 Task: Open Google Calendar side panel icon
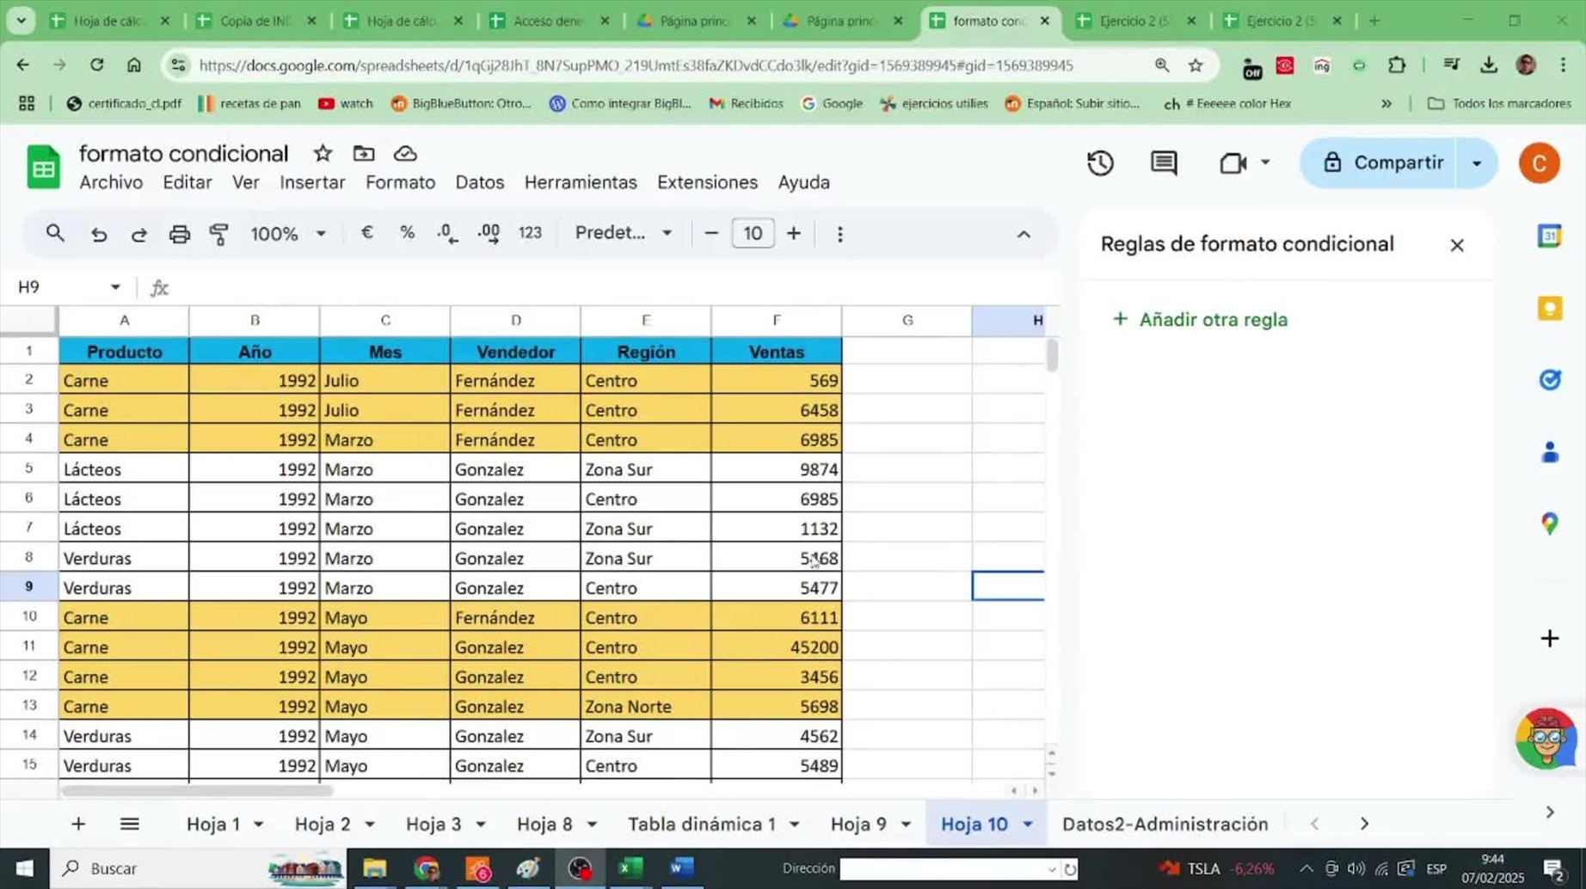(x=1549, y=236)
